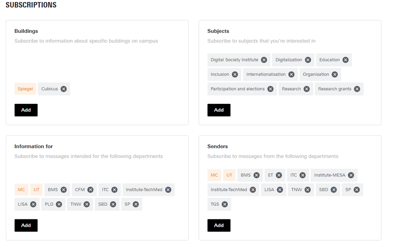
Task: Remove Research grants subject tag
Action: [x=357, y=89]
